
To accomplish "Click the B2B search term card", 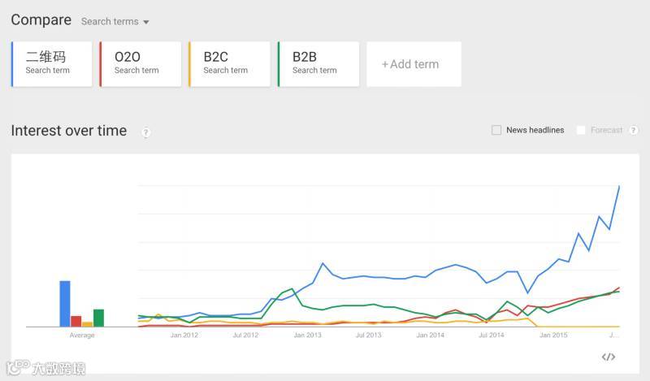I will [x=318, y=63].
